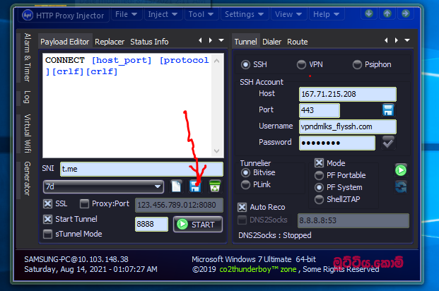Image resolution: width=439 pixels, height=291 pixels.
Task: Click the green right-arrow title bar icon
Action: click(x=405, y=13)
